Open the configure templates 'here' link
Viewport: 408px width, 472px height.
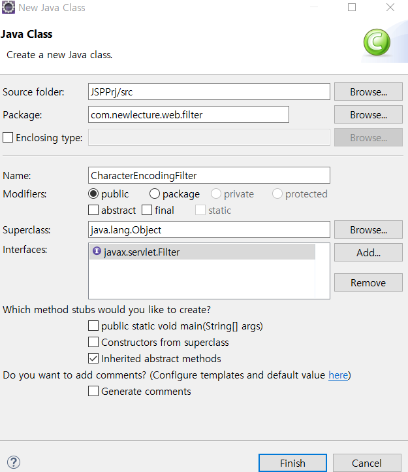point(338,375)
